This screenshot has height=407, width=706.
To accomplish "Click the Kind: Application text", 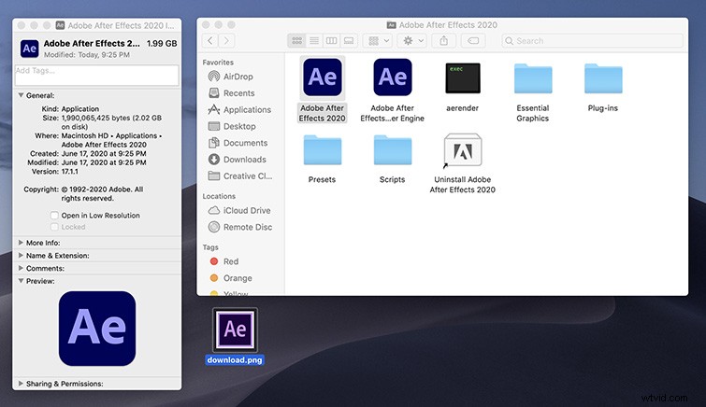I will [70, 109].
